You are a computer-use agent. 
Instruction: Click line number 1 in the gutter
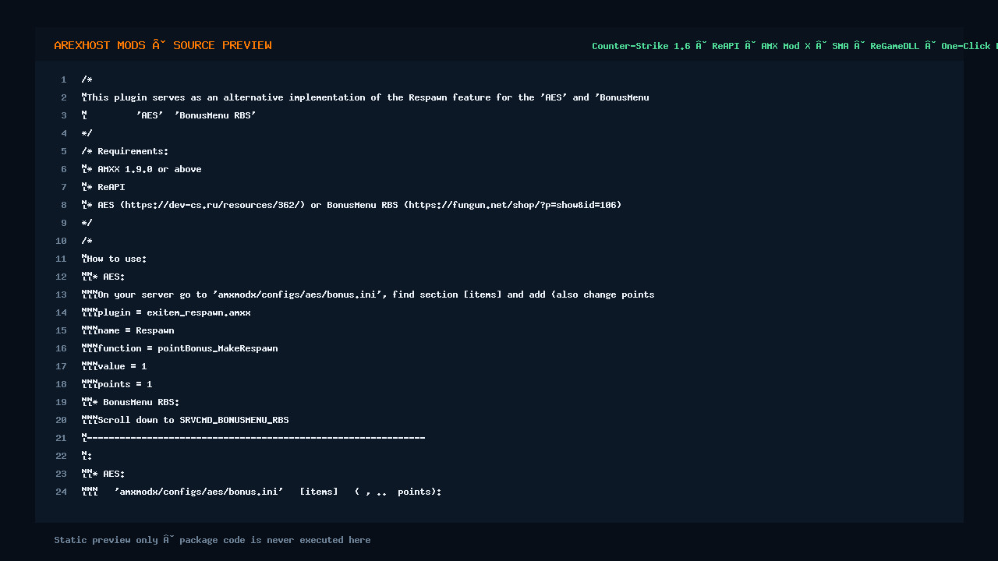tap(64, 79)
